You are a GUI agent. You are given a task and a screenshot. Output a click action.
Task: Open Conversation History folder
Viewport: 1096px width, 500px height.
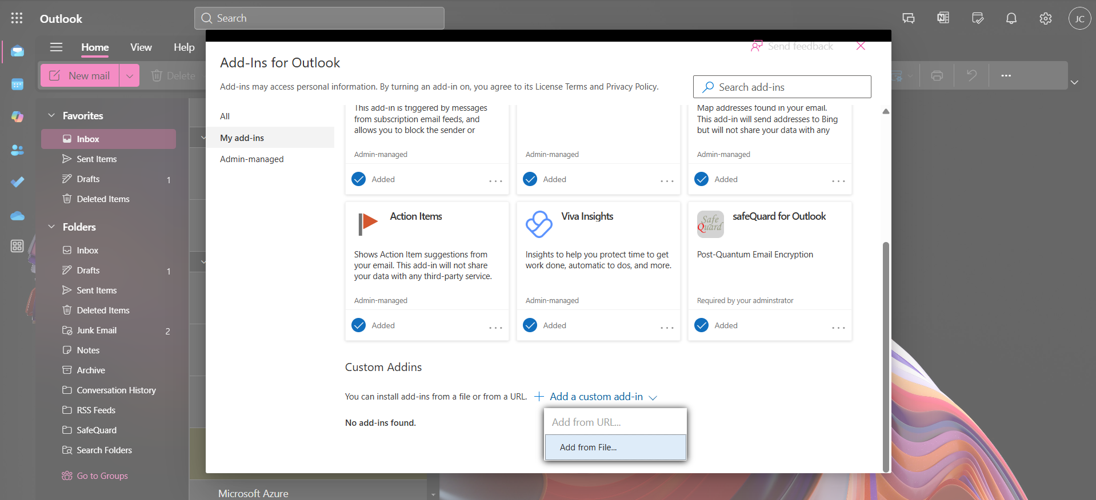coord(109,390)
